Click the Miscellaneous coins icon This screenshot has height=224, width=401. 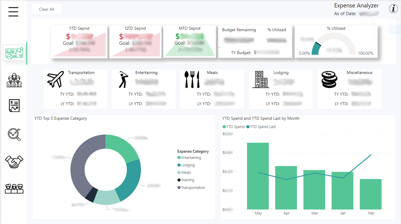(329, 79)
